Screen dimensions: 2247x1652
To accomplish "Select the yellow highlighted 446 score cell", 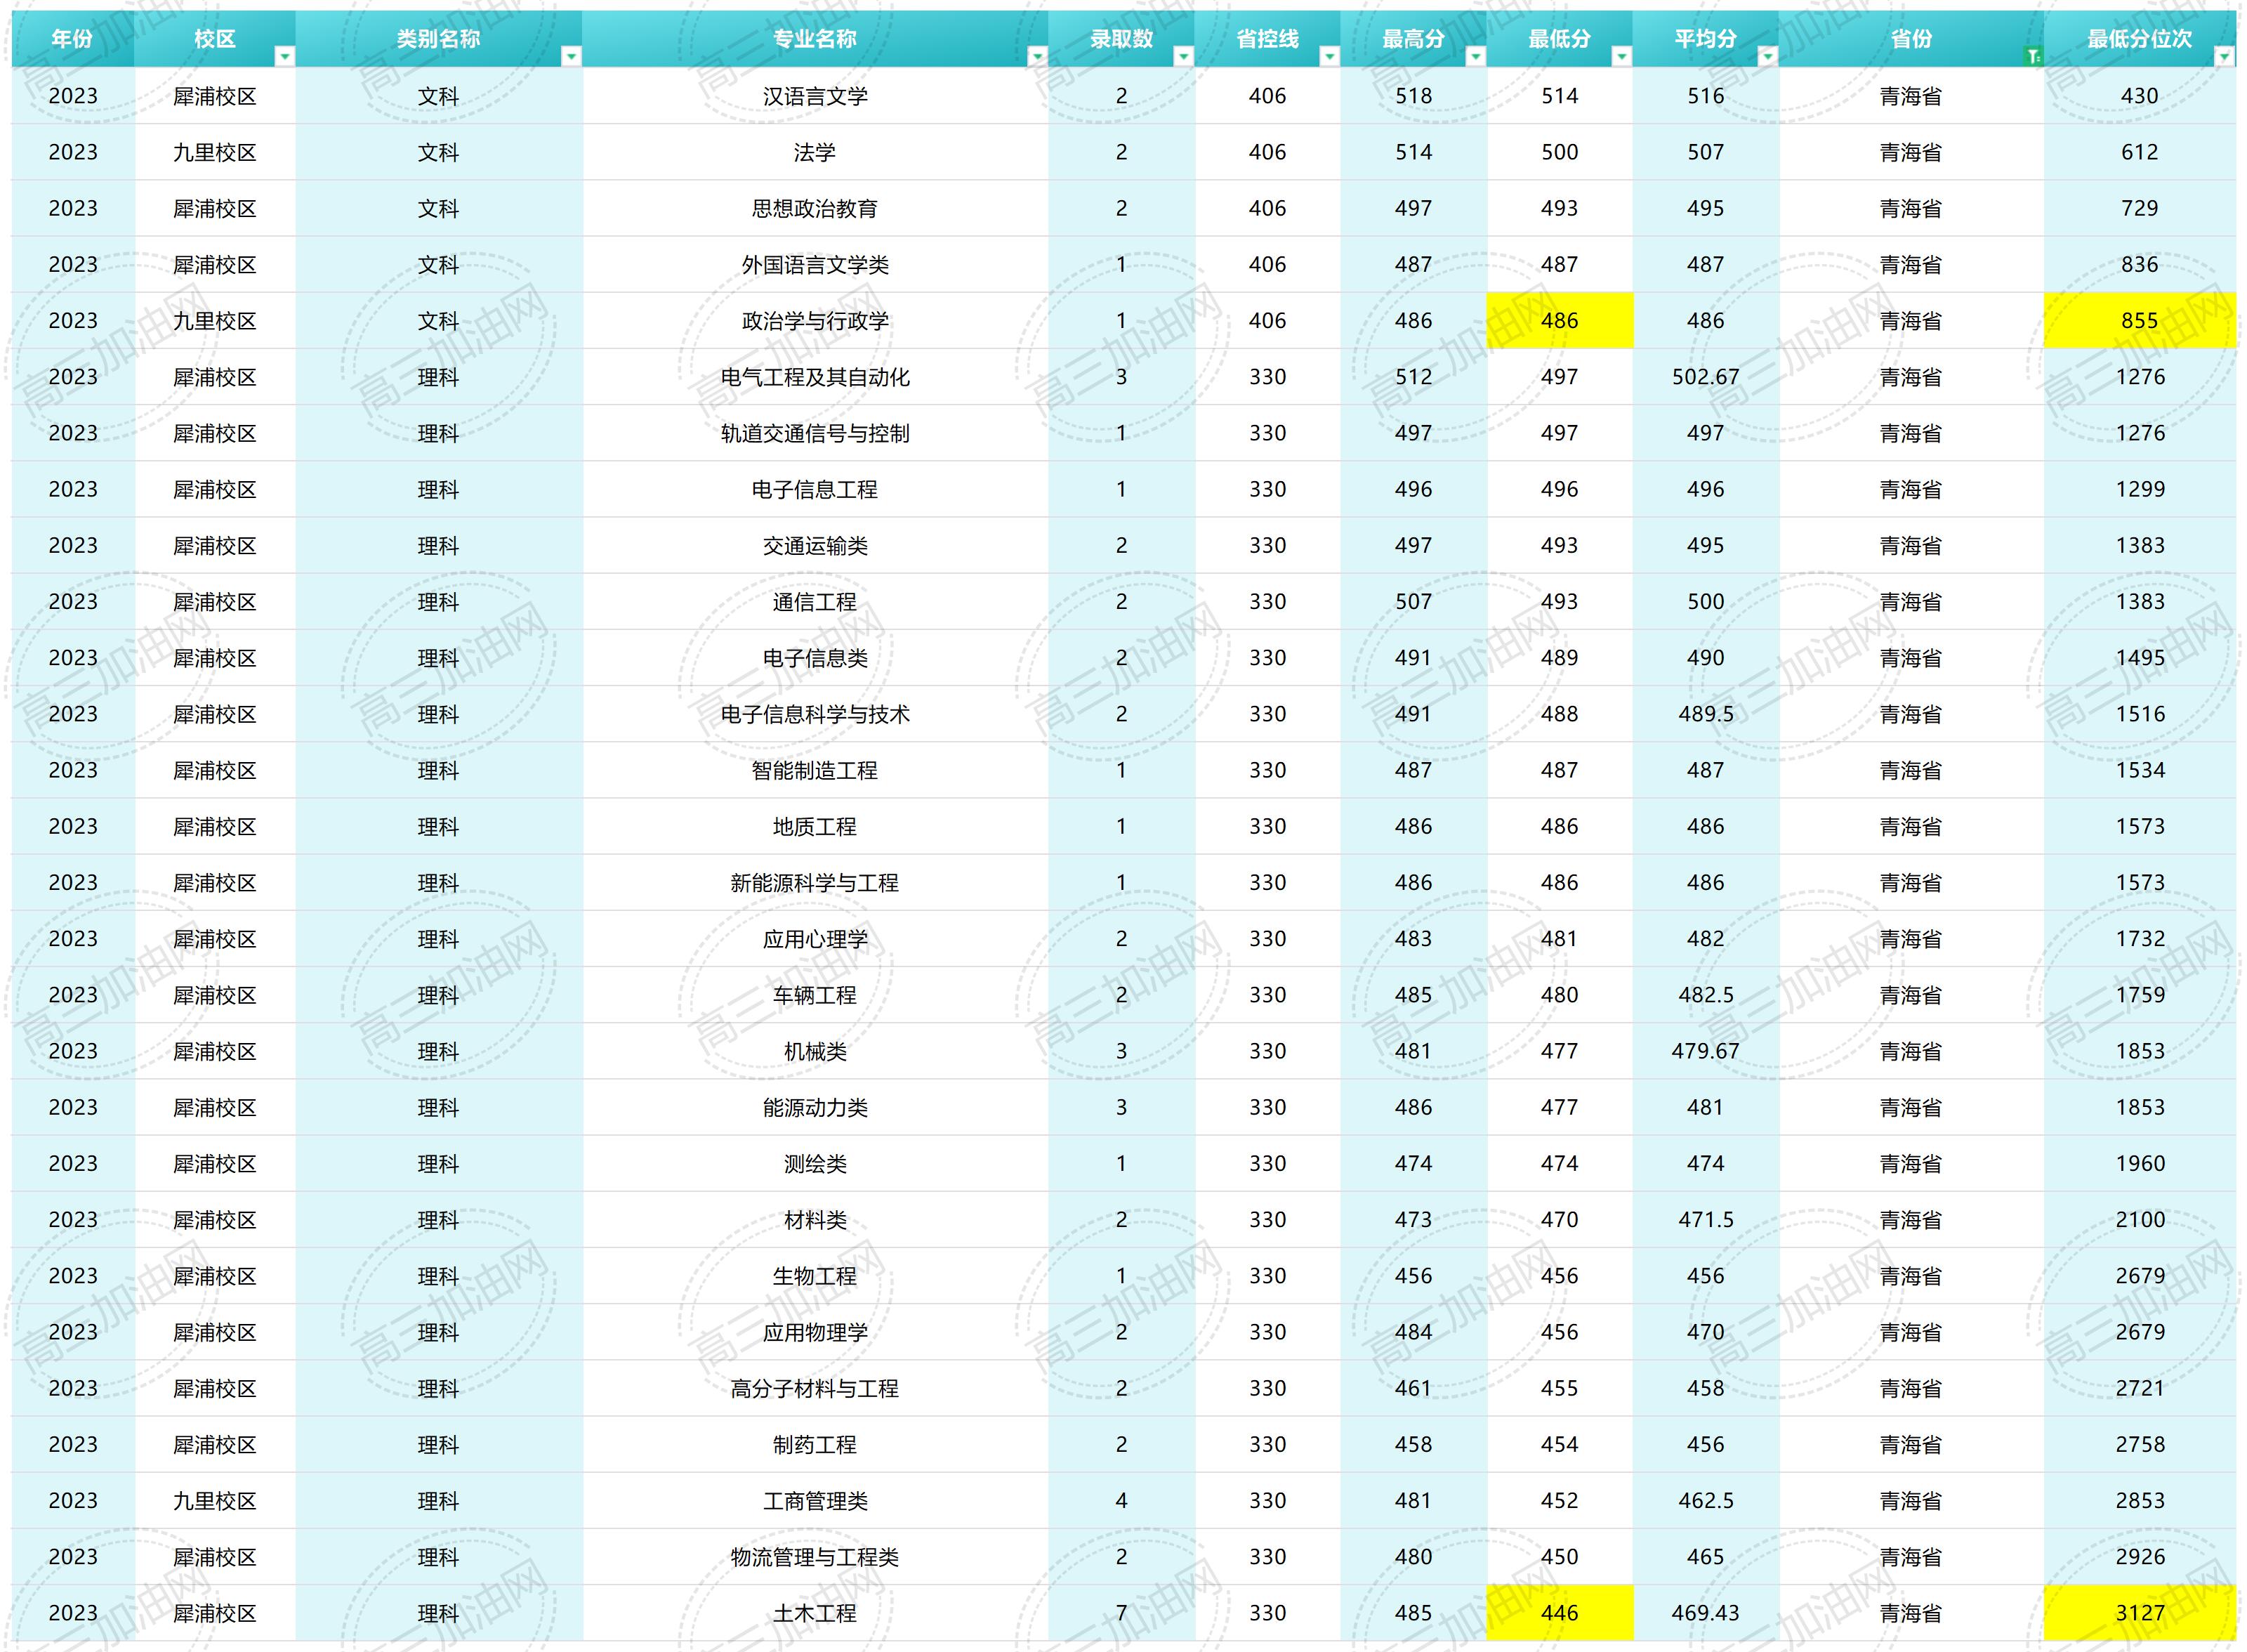I will [x=1560, y=1613].
